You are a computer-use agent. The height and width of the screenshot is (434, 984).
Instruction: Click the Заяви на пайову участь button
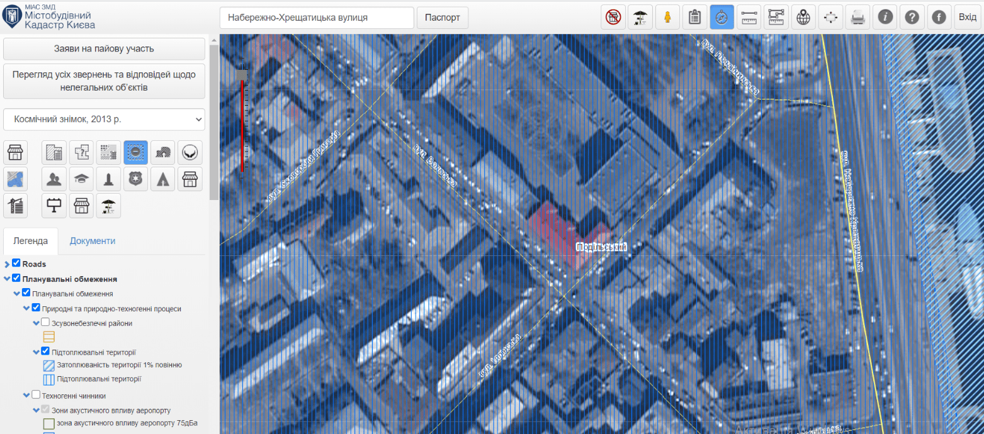104,48
